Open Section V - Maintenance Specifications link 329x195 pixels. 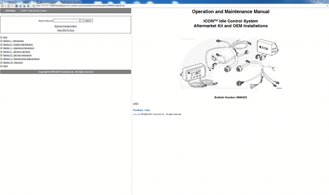[21, 59]
